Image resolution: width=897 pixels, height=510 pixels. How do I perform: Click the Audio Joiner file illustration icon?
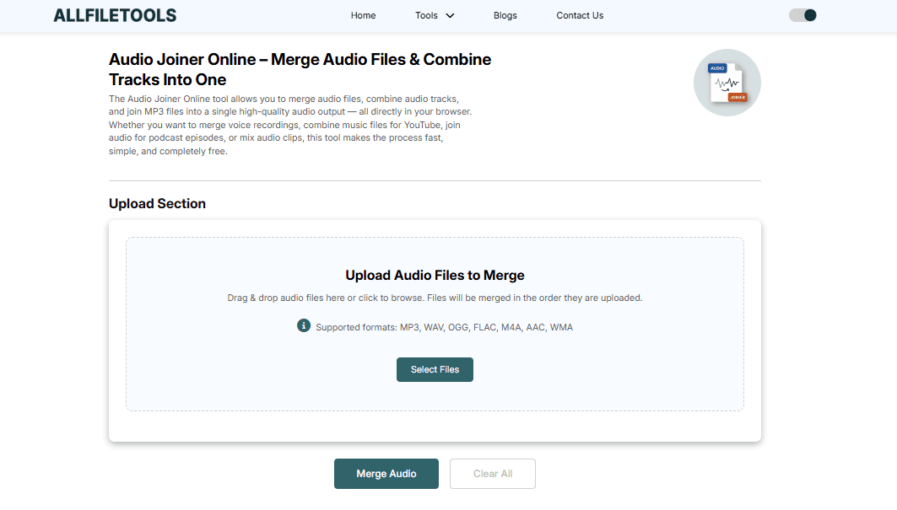pyautogui.click(x=727, y=83)
